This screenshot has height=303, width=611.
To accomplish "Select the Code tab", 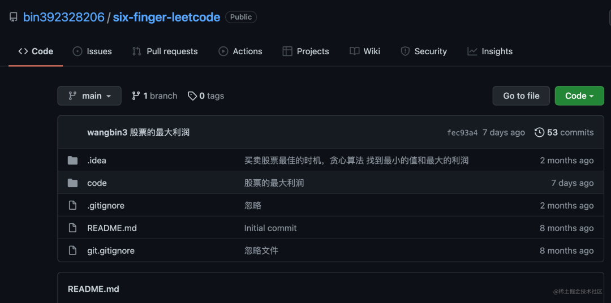I will tap(36, 51).
